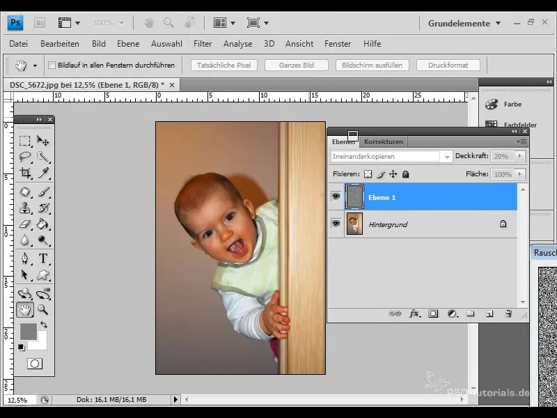The height and width of the screenshot is (418, 557).
Task: Click the Druckformat button
Action: click(448, 65)
